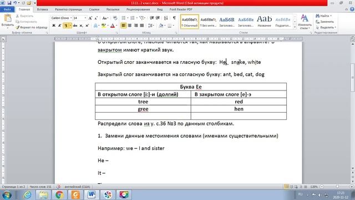Click the Decrease Indent icon
Image resolution: width=355 pixels, height=200 pixels.
click(151, 18)
